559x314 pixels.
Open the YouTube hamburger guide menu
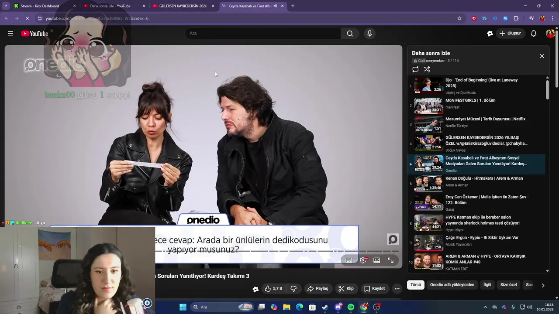(10, 34)
